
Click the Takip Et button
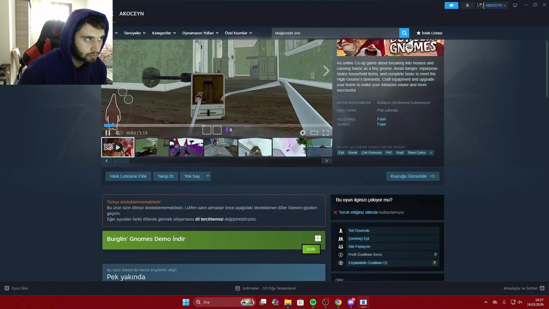(166, 176)
